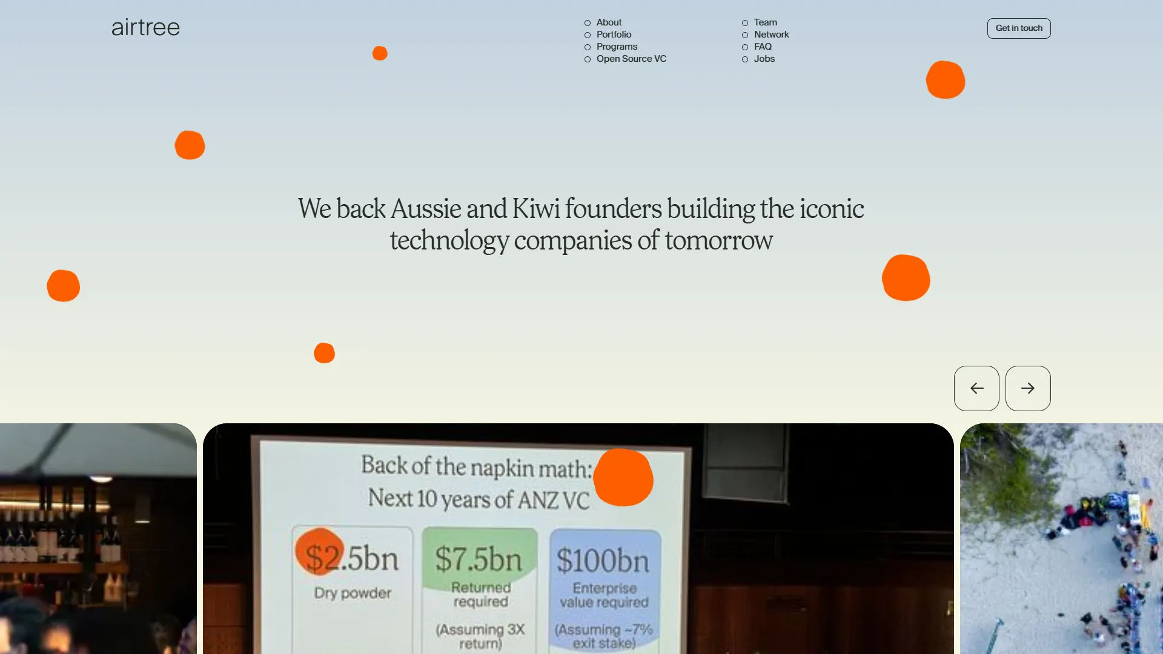The height and width of the screenshot is (654, 1163).
Task: Click circle bullet next to About
Action: point(587,23)
